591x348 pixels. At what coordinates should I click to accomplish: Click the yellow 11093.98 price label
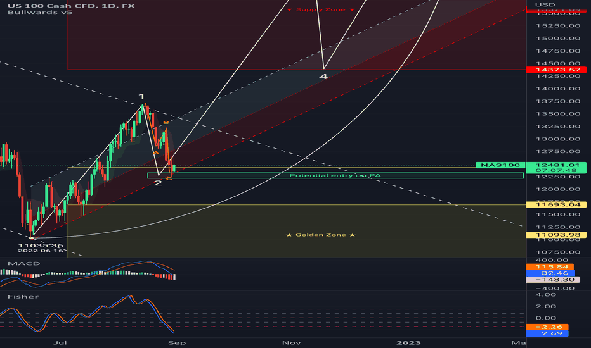coord(556,235)
